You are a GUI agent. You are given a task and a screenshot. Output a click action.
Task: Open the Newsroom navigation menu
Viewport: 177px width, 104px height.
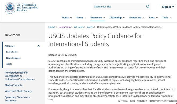click(98, 18)
